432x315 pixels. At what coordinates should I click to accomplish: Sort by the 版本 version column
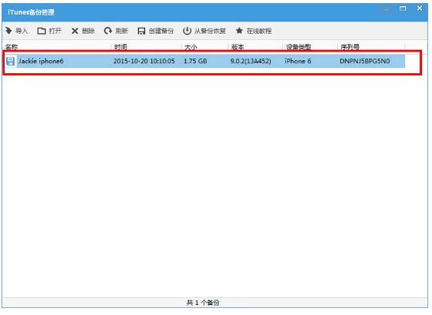pos(238,47)
